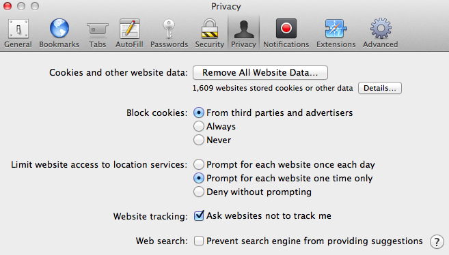This screenshot has width=449, height=255.
Task: Select the Privacy silhouette tab
Action: click(244, 33)
